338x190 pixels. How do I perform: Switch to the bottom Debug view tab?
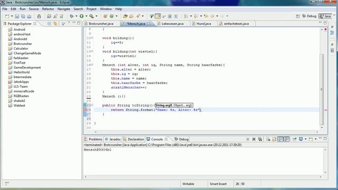click(182, 139)
